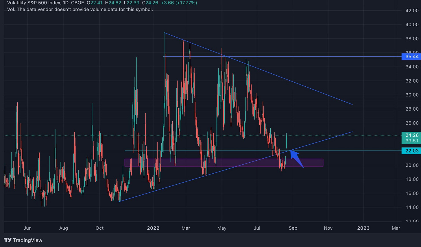This screenshot has width=421, height=247.
Task: Select the blue horizontal line at 35.44
Action: tap(283, 57)
